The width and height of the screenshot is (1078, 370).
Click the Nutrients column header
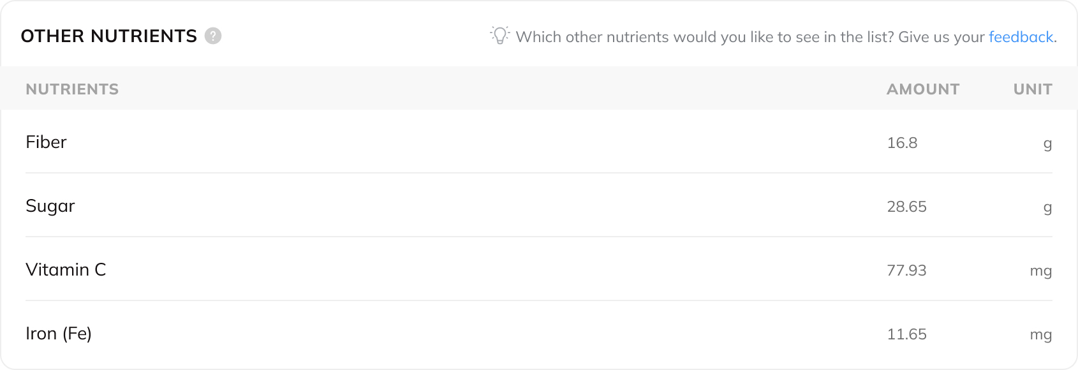72,89
